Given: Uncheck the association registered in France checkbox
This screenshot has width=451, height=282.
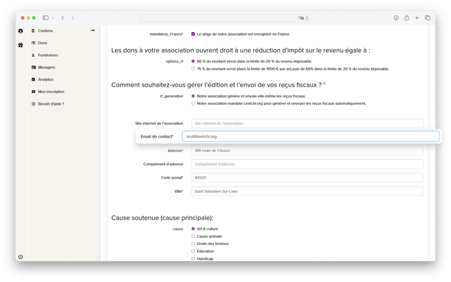Looking at the screenshot, I should click(193, 34).
